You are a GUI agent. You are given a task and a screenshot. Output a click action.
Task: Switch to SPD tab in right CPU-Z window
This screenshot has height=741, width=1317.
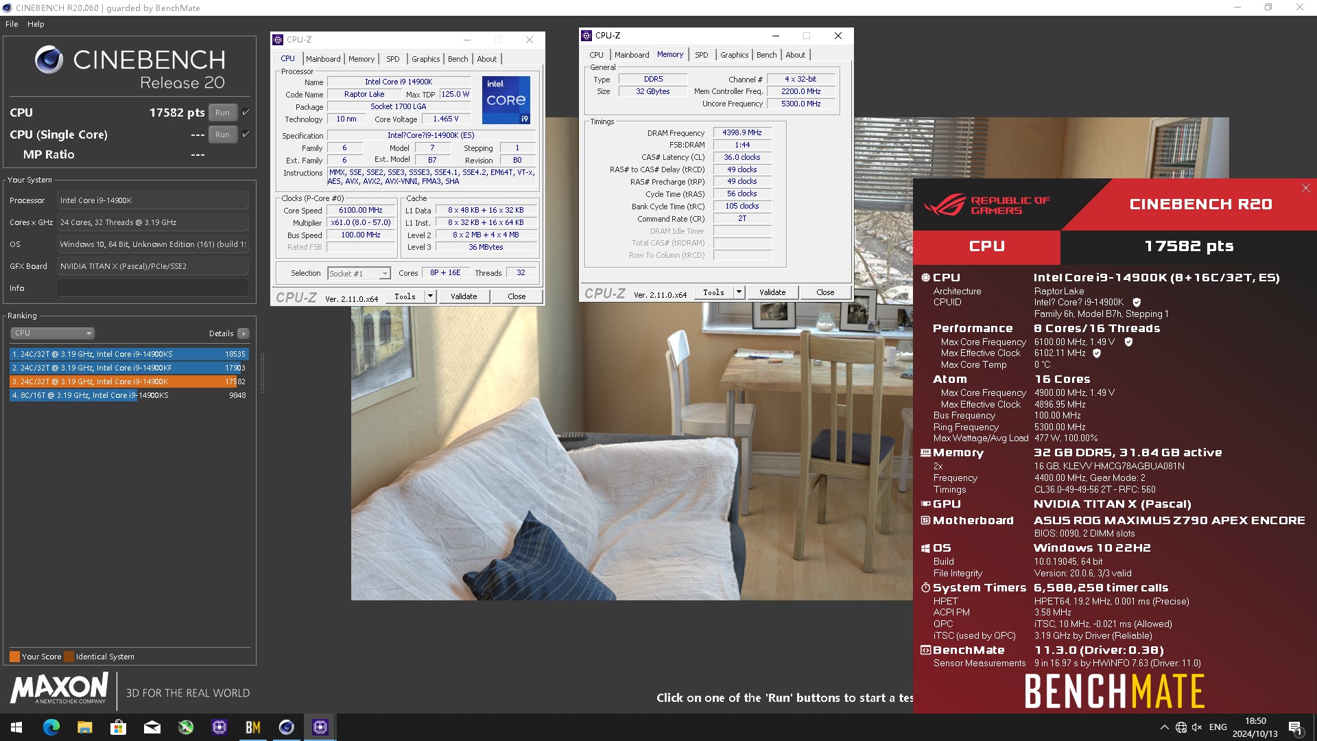pos(702,55)
